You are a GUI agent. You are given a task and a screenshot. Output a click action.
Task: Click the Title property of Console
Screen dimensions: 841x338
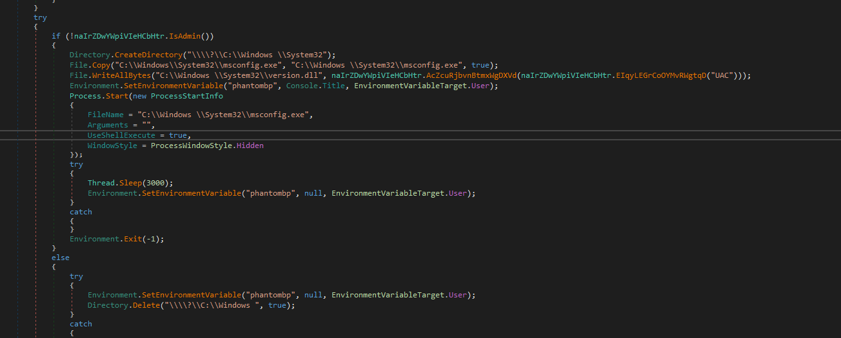pos(333,86)
